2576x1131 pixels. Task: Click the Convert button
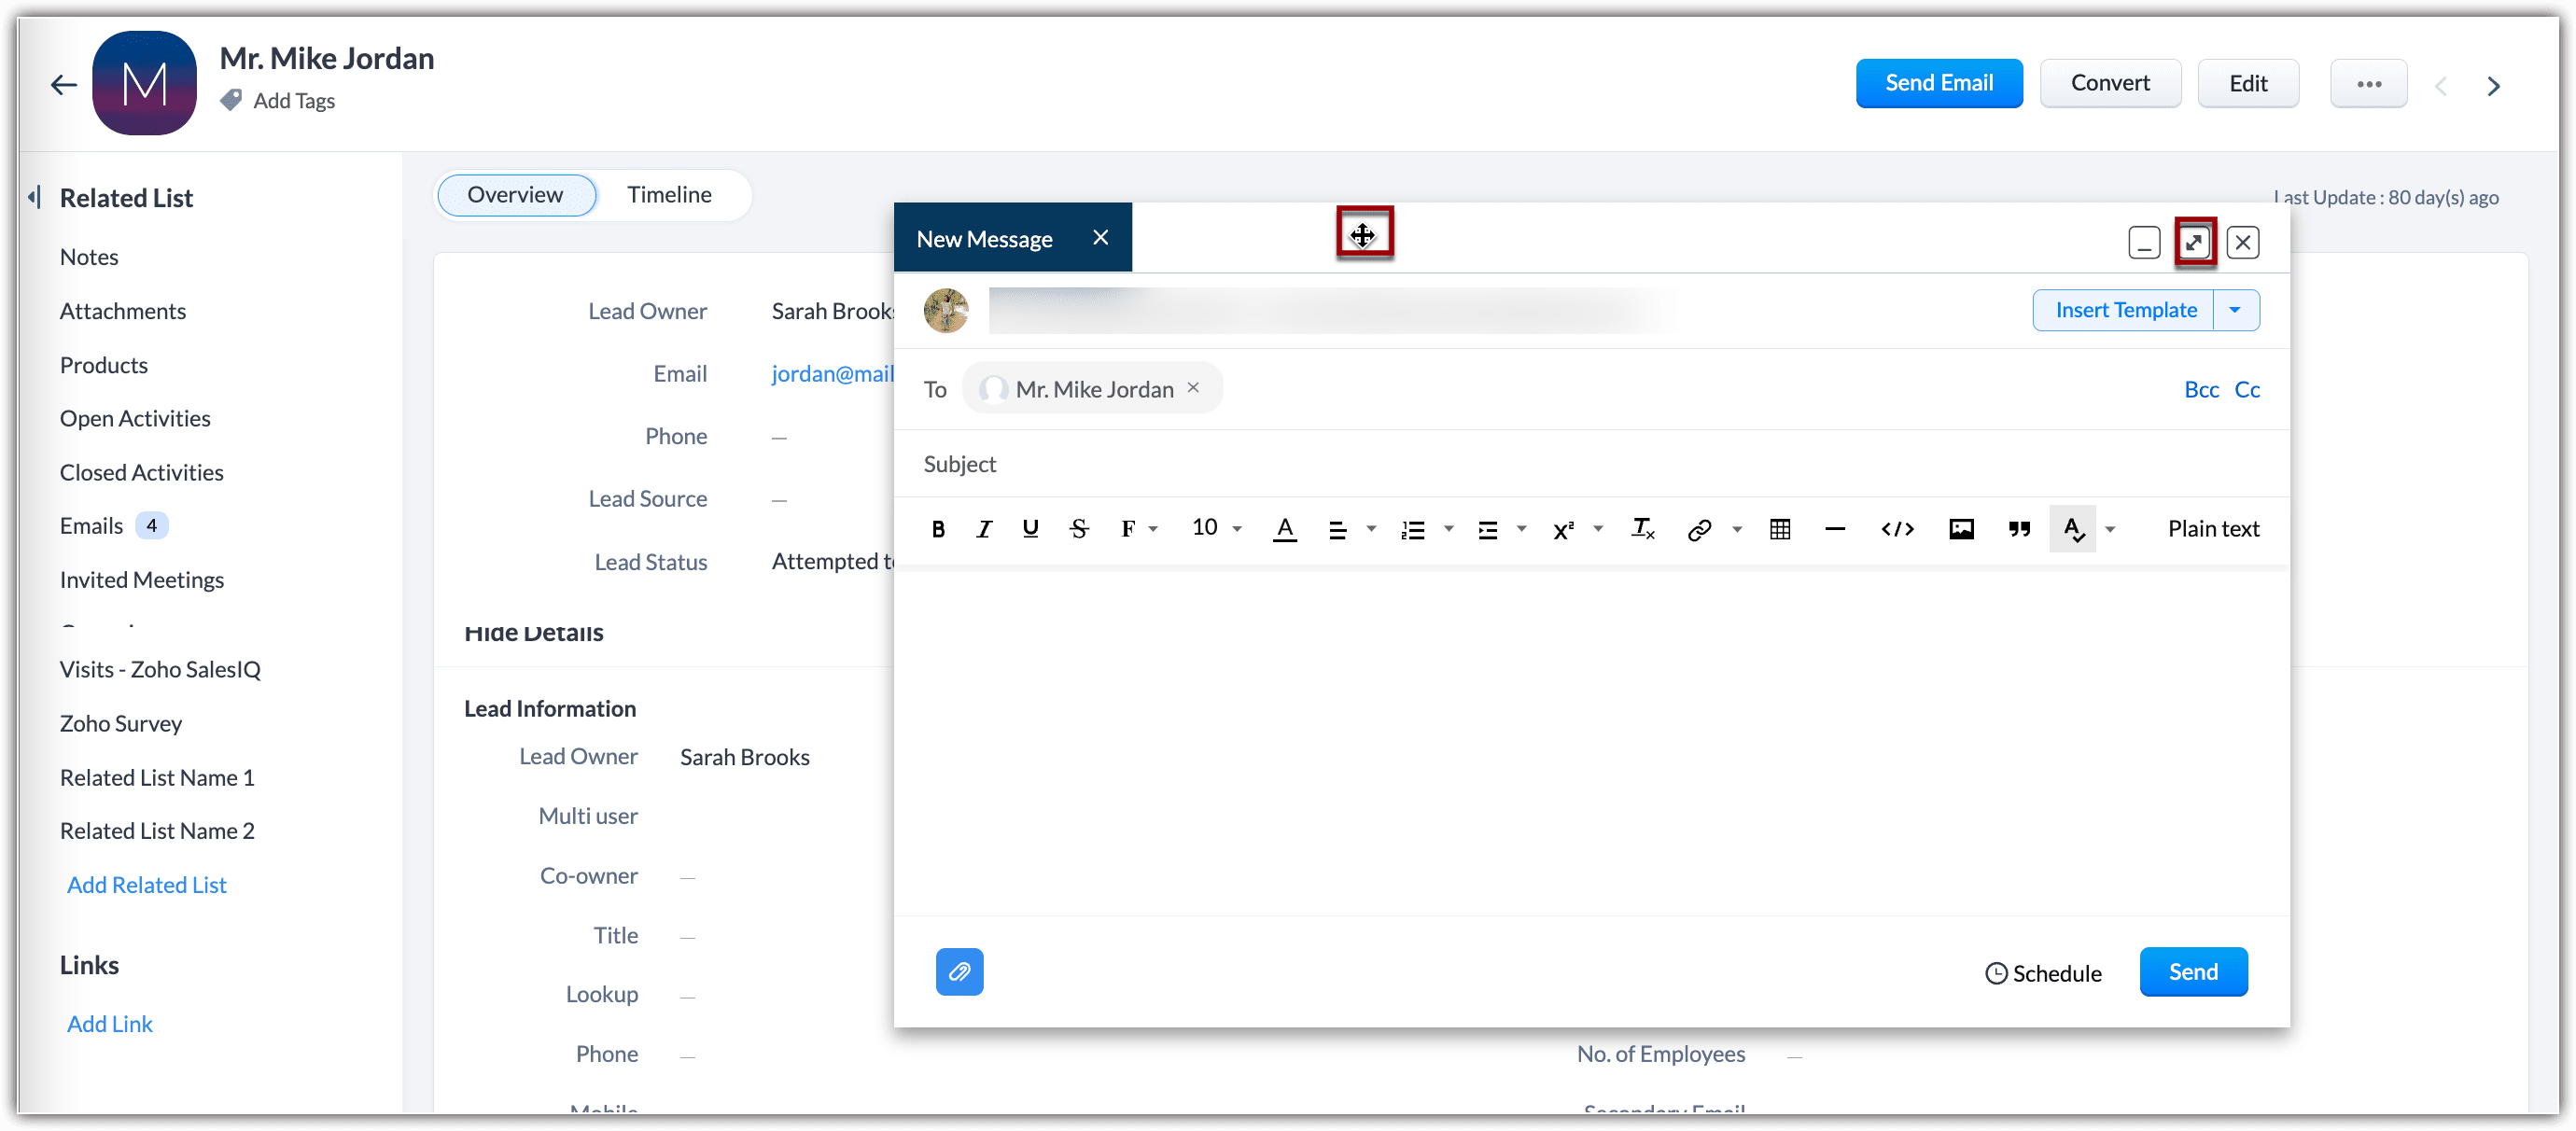tap(2109, 83)
